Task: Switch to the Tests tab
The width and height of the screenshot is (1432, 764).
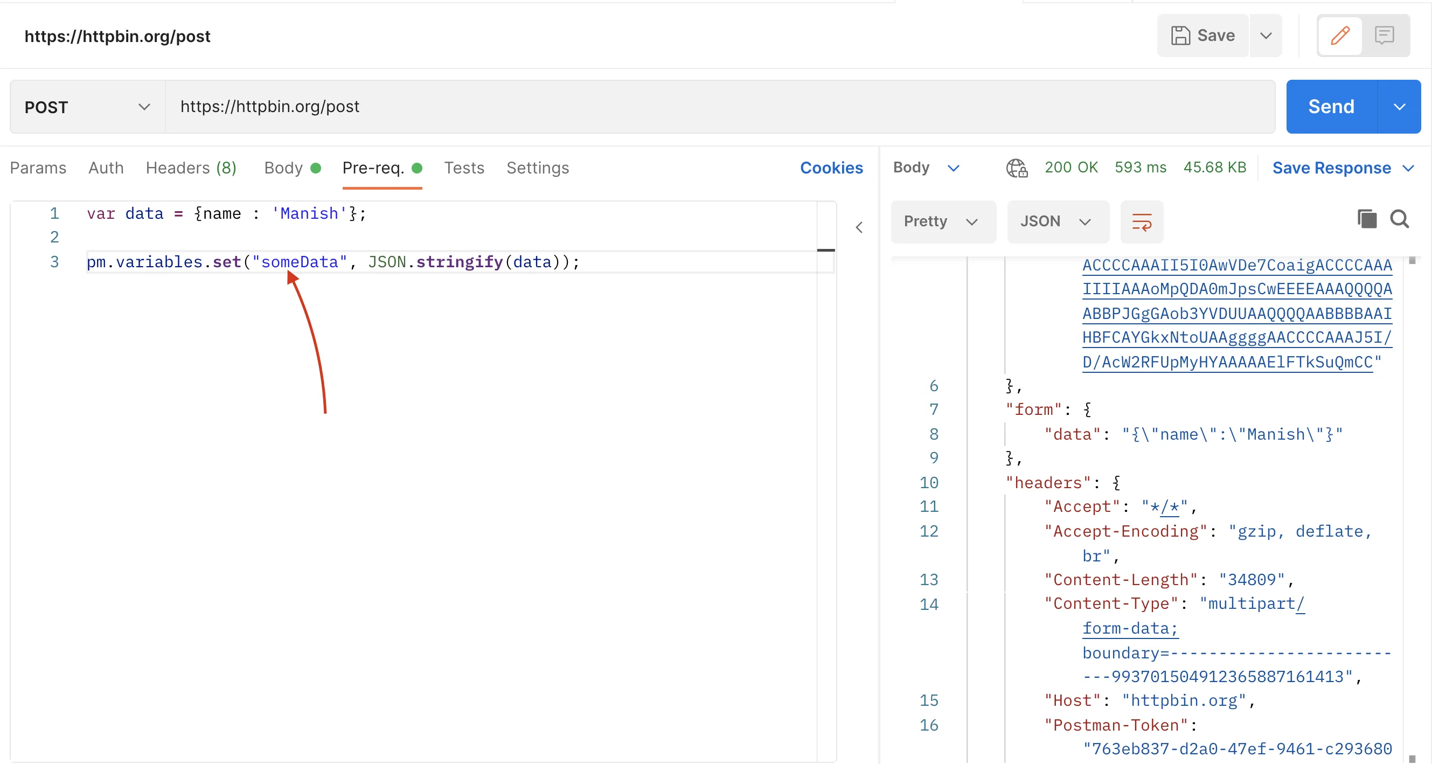Action: coord(464,168)
